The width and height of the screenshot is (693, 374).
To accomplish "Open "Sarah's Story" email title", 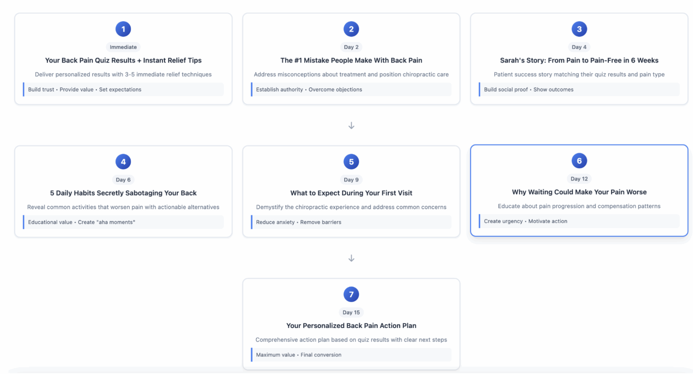I will pos(579,60).
